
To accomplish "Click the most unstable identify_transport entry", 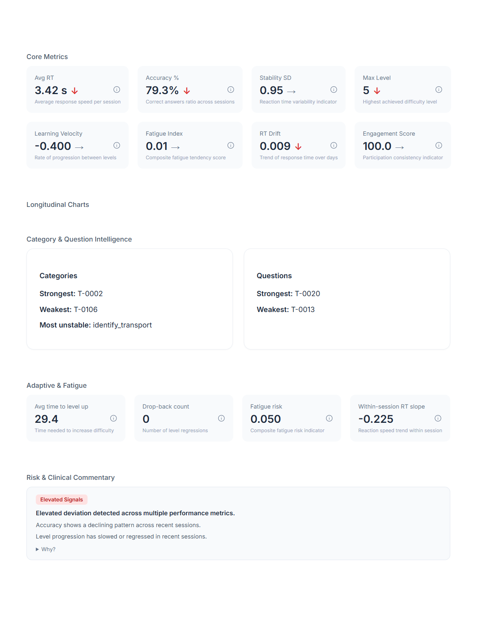I will point(122,325).
